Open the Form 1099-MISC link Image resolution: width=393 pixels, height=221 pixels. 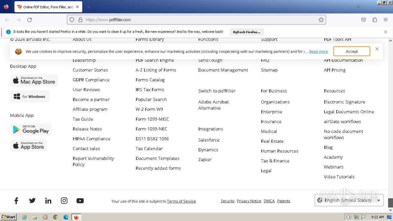coord(152,119)
